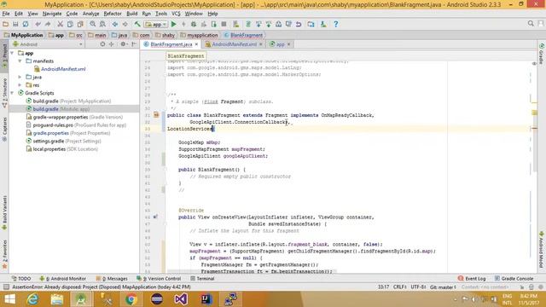Viewport: 546px width, 307px height.
Task: Click the Paste toolbar icon
Action: tap(80, 24)
